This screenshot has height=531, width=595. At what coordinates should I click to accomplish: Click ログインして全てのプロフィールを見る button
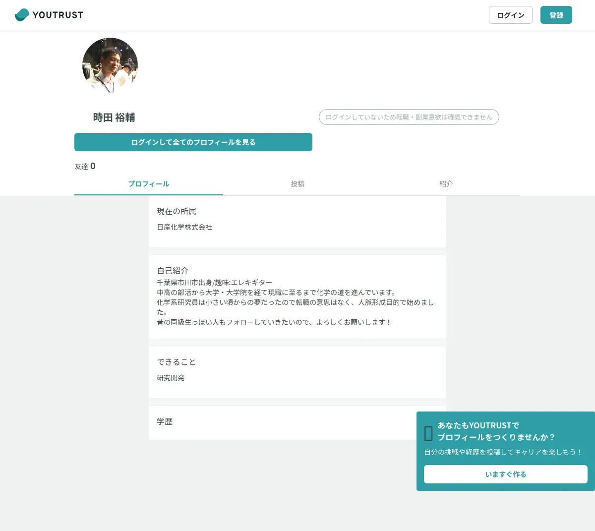click(193, 142)
